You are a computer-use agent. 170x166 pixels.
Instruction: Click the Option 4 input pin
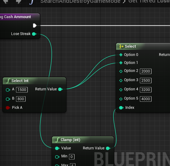coord(121,90)
